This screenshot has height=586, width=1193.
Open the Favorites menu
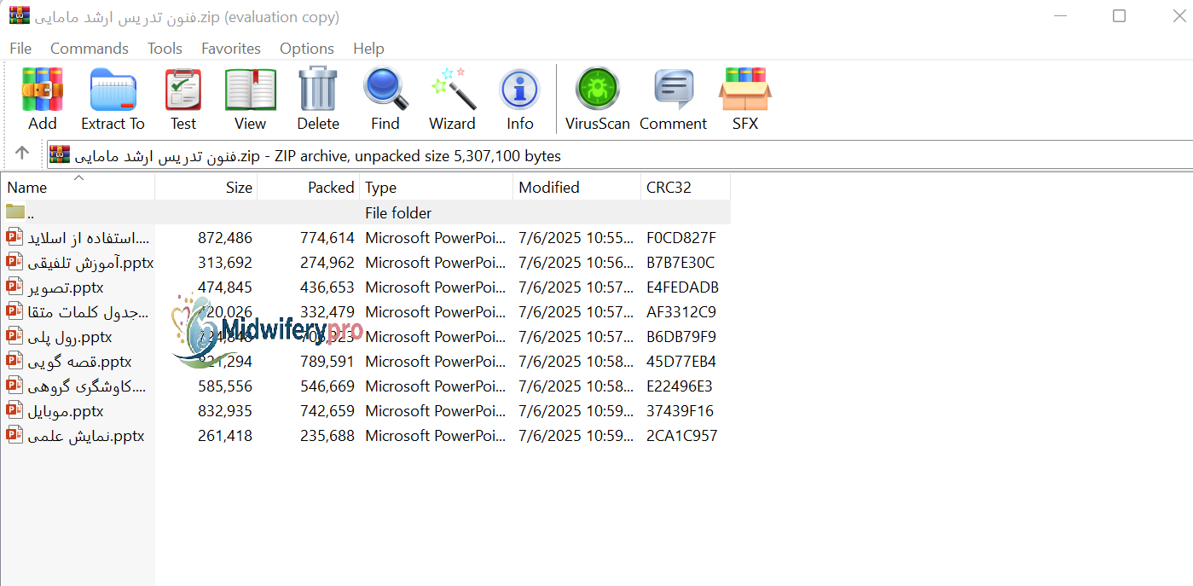[230, 49]
